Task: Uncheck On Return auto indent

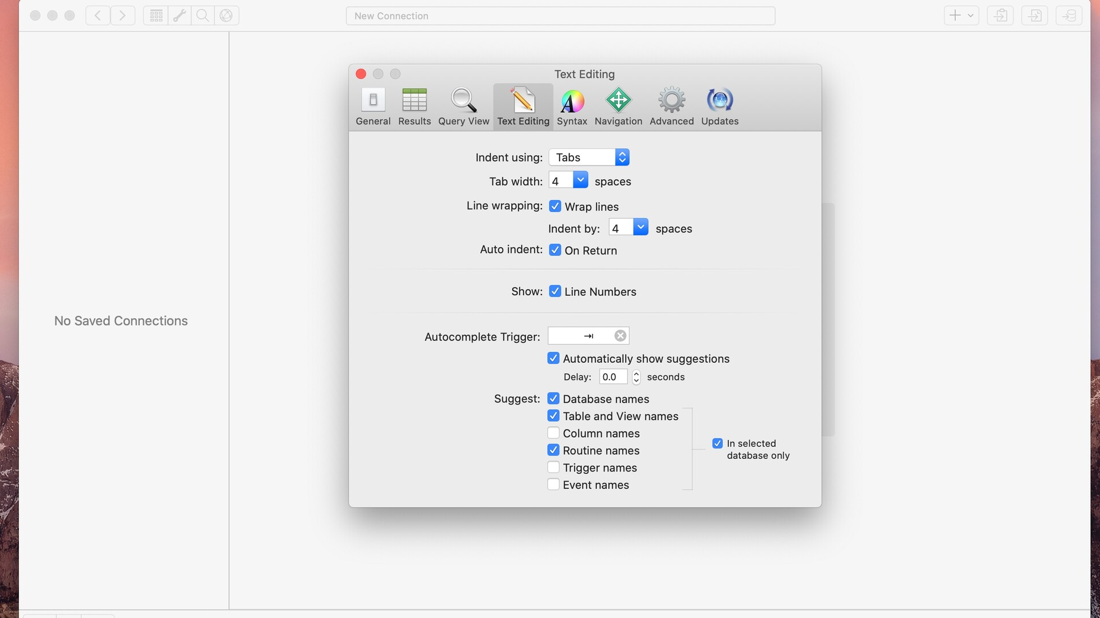Action: coord(555,249)
